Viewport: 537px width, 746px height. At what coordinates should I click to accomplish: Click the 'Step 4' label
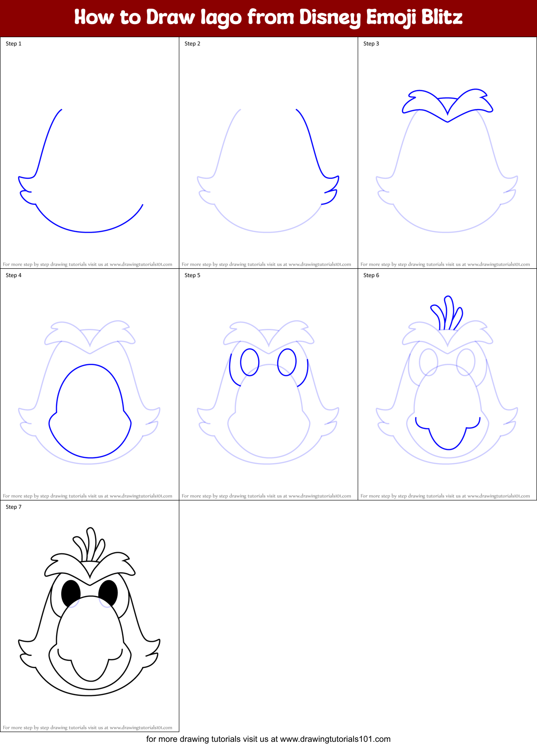click(13, 275)
